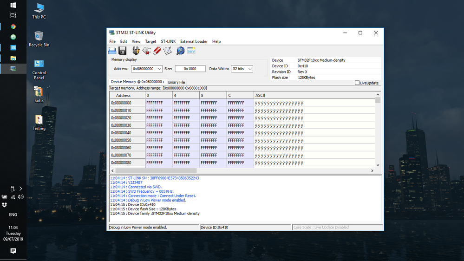The width and height of the screenshot is (464, 261).
Task: Open the View menu
Action: [x=136, y=41]
